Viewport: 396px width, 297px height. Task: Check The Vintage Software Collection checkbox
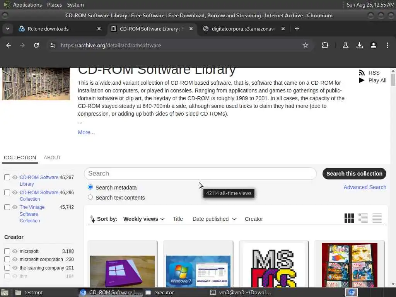7,207
